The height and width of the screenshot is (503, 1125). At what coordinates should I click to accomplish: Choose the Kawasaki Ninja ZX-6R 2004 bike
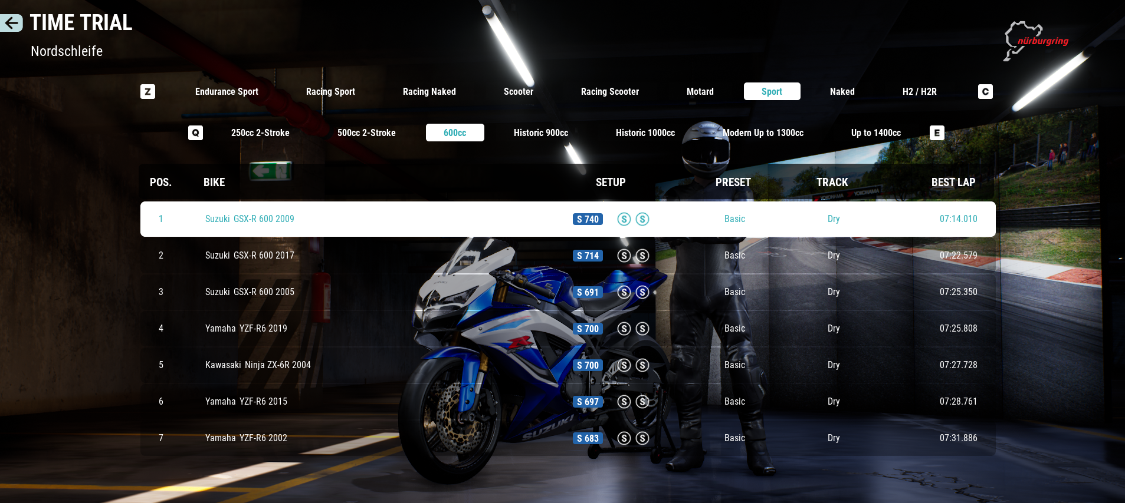point(568,365)
